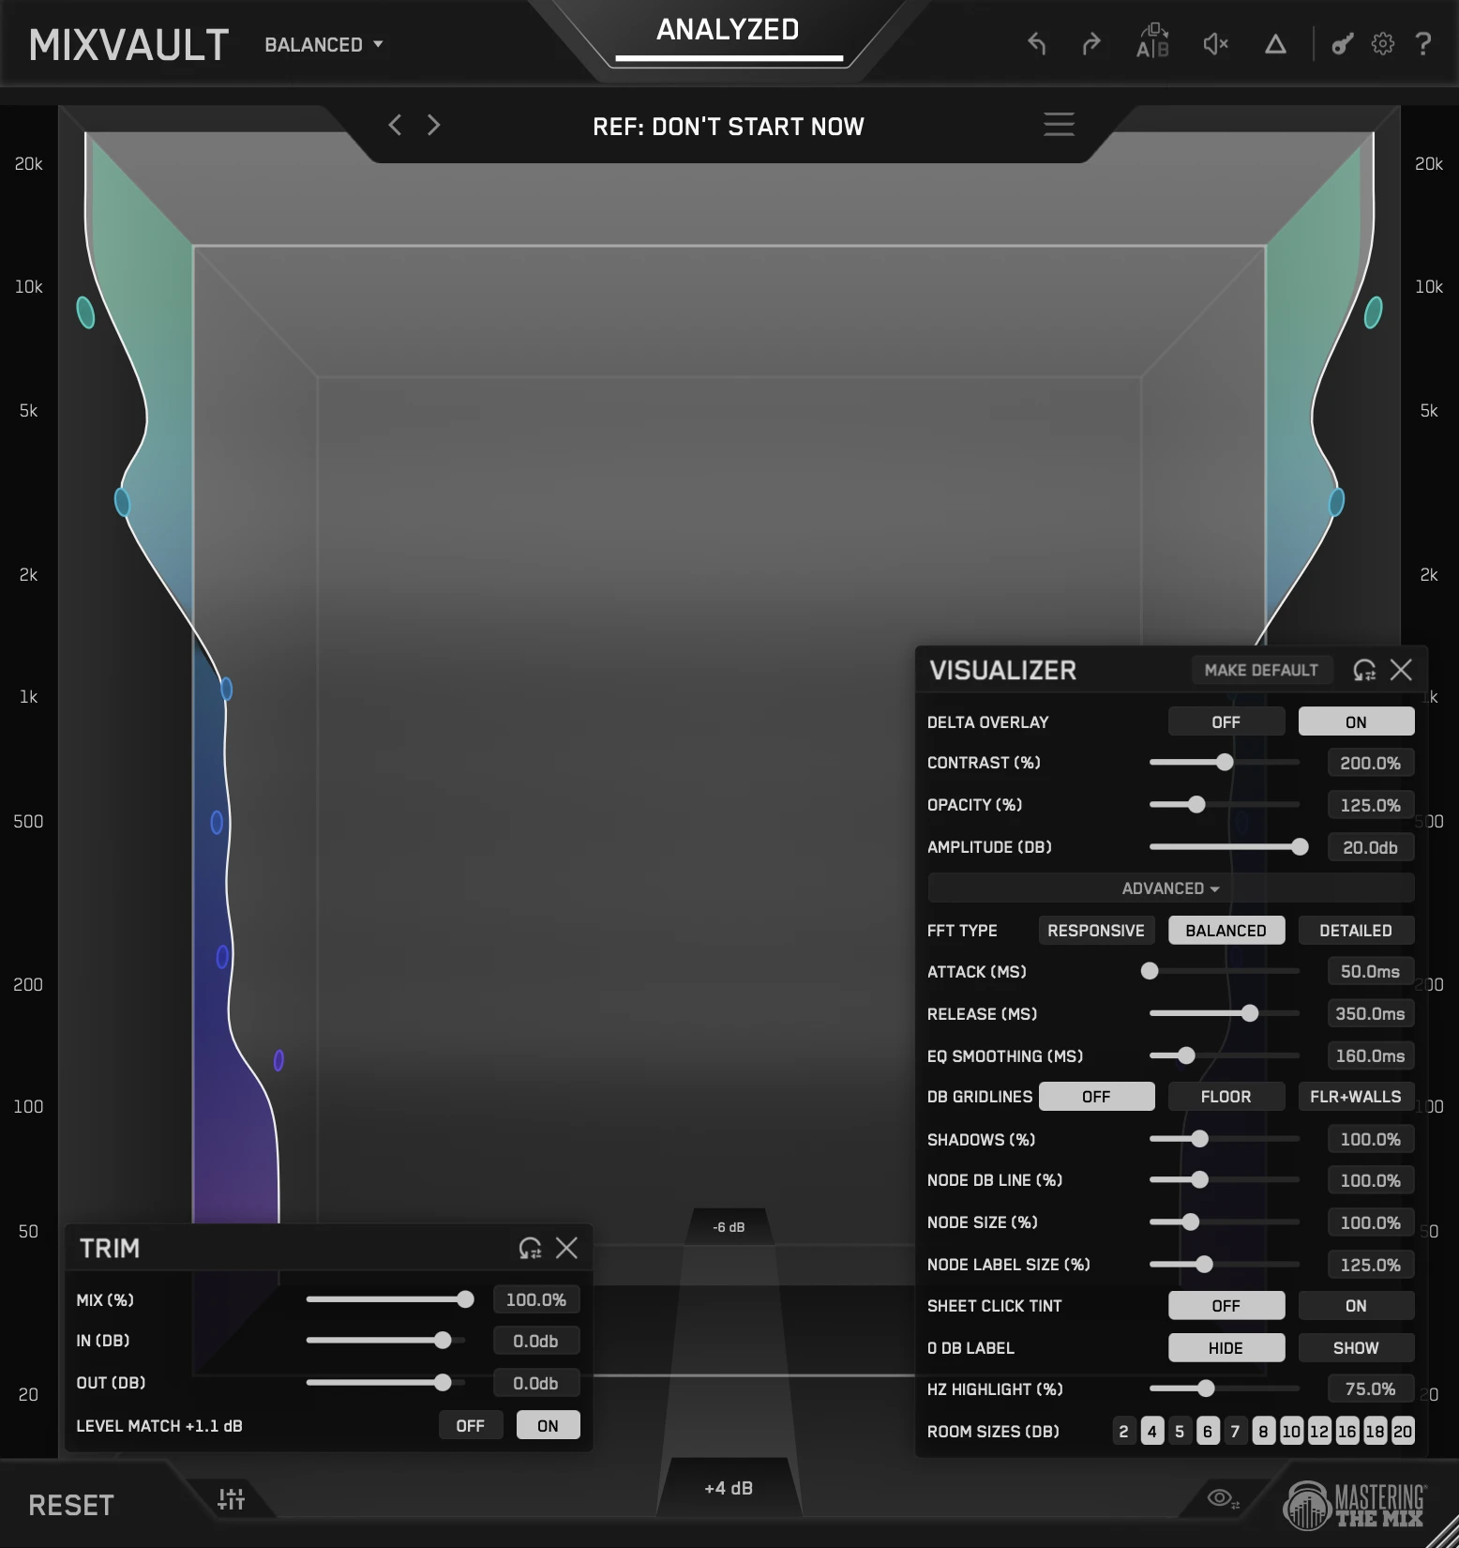
Task: Select the left 10k teal node
Action: [85, 312]
